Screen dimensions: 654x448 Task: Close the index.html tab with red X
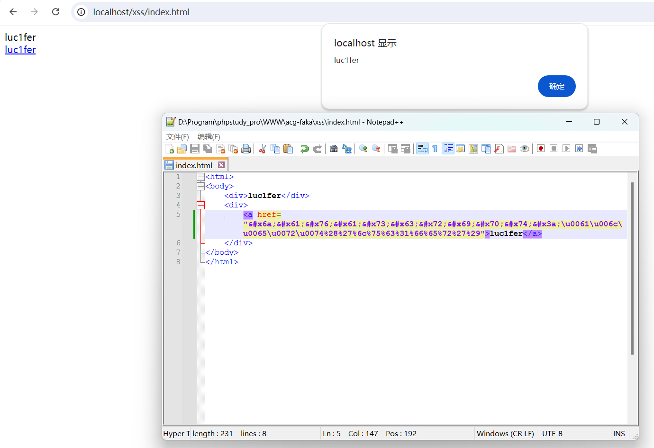(x=221, y=165)
